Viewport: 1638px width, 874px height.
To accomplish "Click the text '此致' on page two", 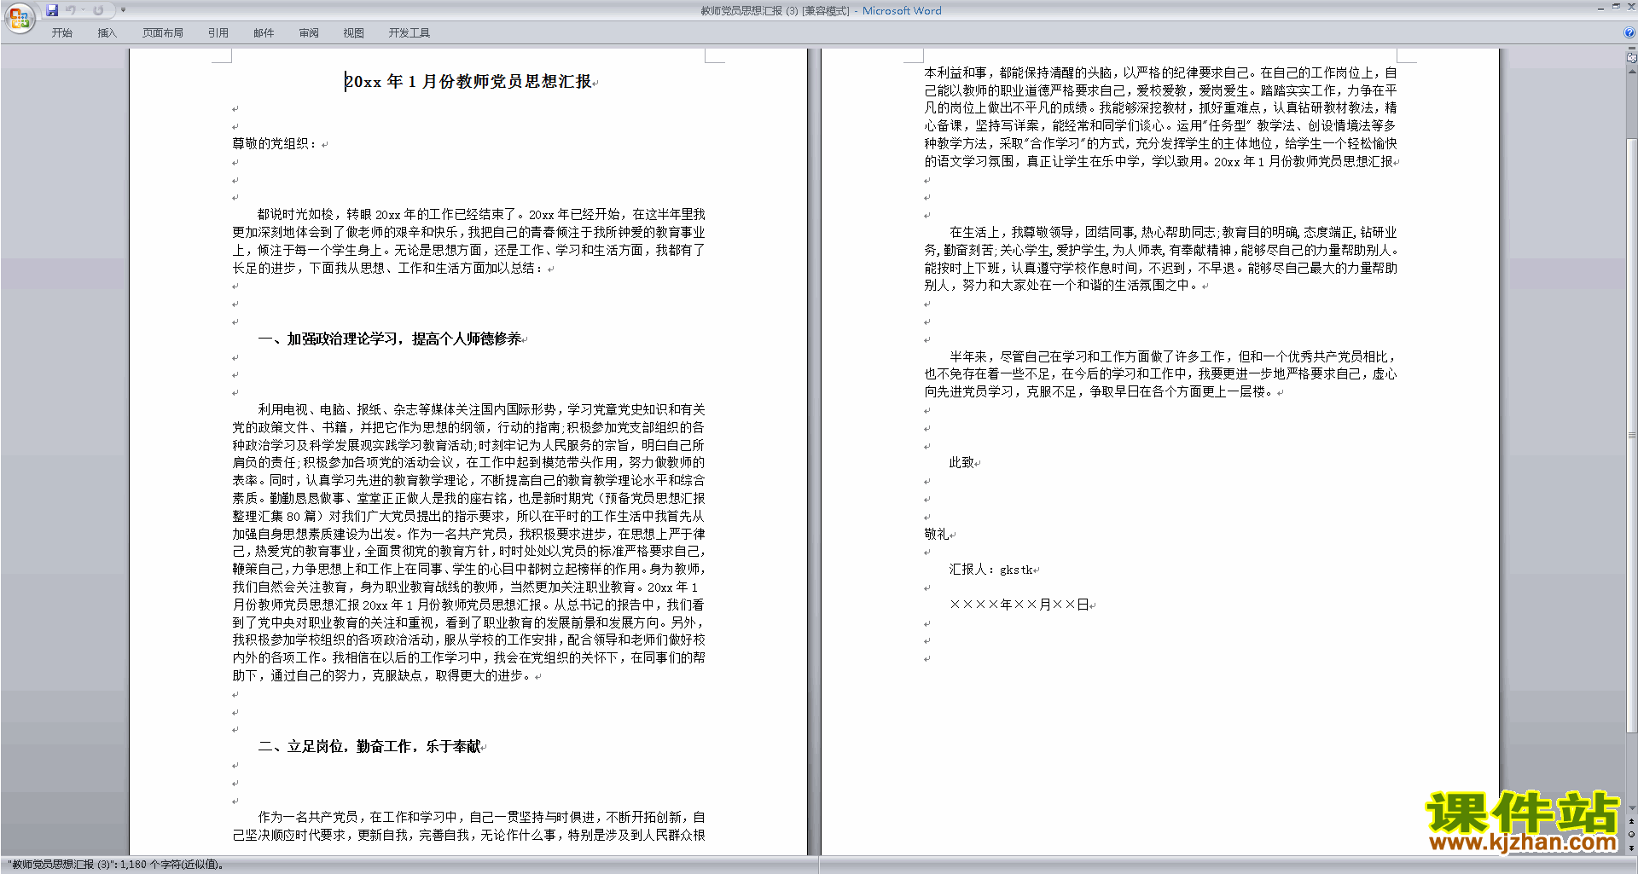I will coord(961,463).
